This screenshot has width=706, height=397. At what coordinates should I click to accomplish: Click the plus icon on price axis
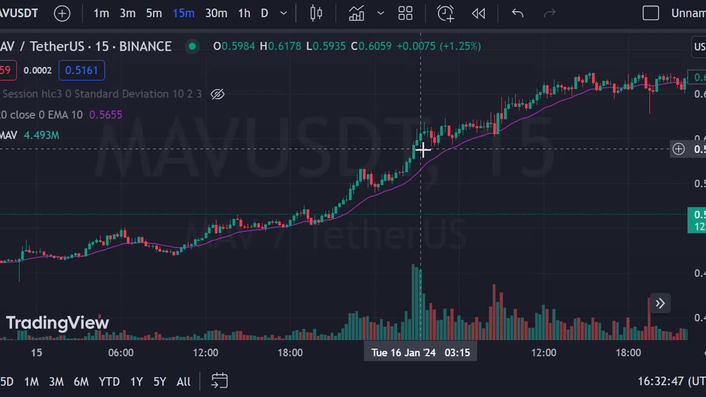pos(678,149)
